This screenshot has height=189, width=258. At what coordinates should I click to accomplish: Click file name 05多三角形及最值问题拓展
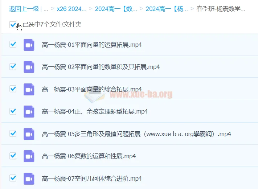point(136,134)
